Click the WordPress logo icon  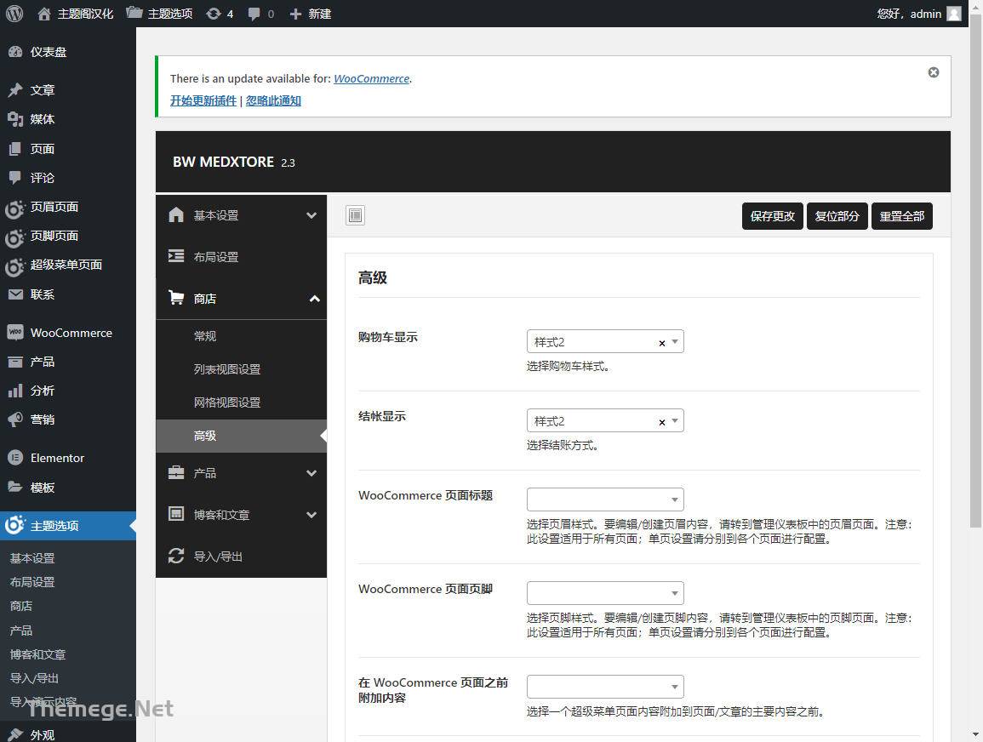[x=14, y=13]
